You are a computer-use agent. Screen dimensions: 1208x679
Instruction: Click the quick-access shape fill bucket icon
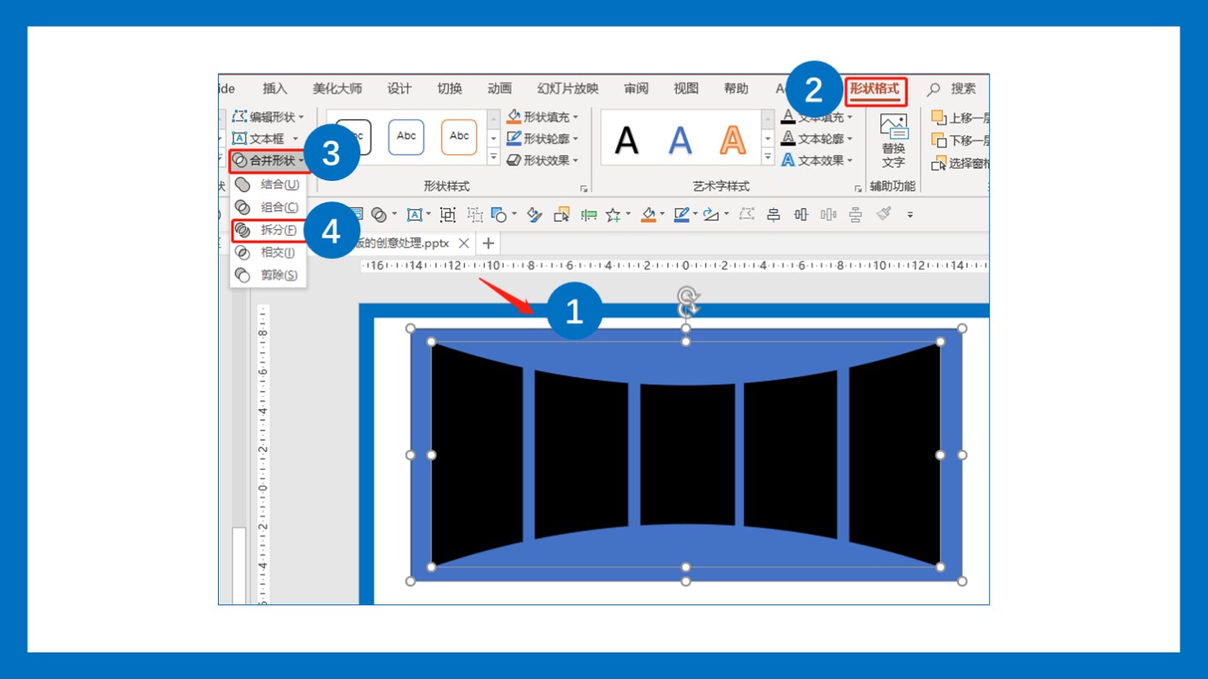tap(649, 214)
